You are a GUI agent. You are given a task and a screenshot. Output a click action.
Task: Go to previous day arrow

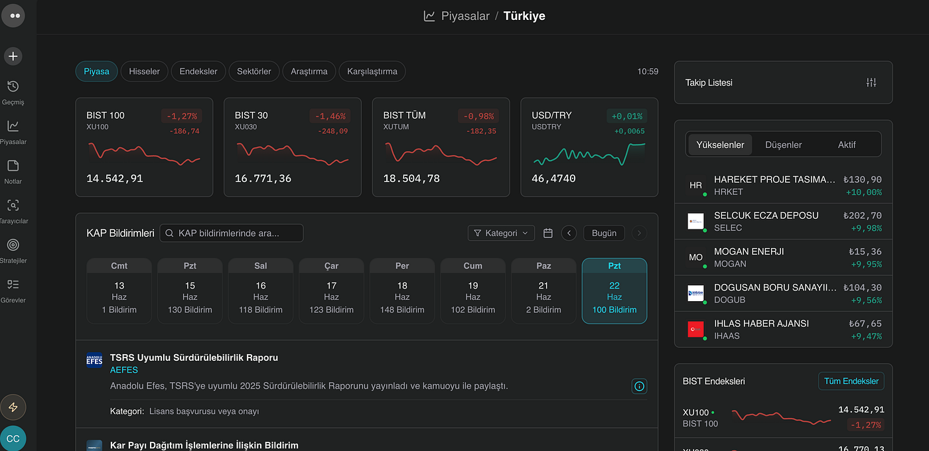point(569,233)
